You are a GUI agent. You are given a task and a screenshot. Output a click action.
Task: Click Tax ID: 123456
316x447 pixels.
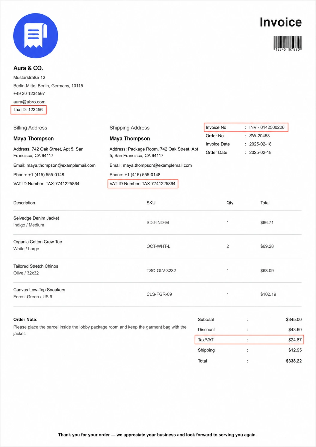tap(28, 110)
